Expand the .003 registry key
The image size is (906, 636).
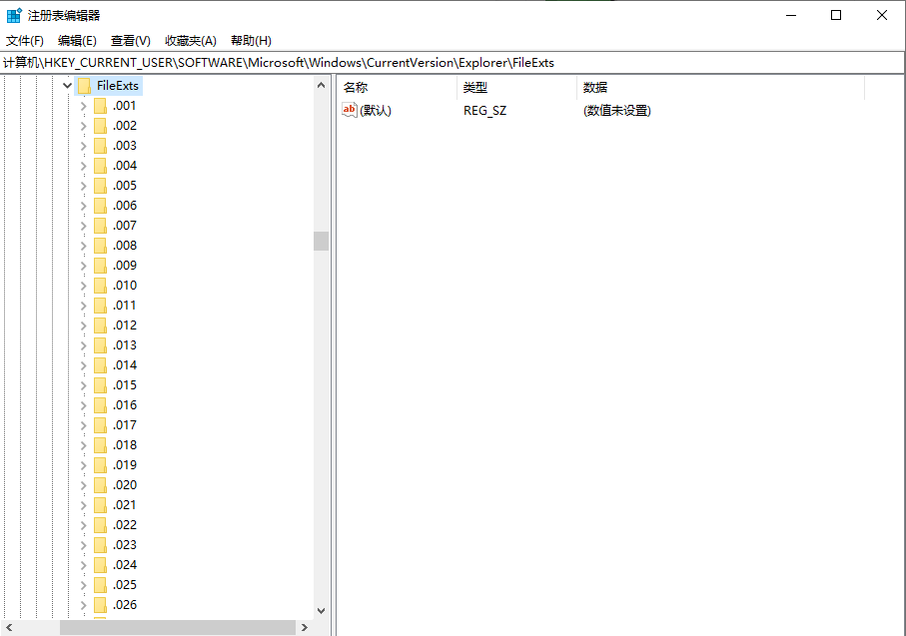[x=82, y=145]
